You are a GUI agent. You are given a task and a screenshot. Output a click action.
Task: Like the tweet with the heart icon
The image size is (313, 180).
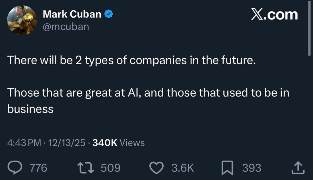(x=156, y=168)
